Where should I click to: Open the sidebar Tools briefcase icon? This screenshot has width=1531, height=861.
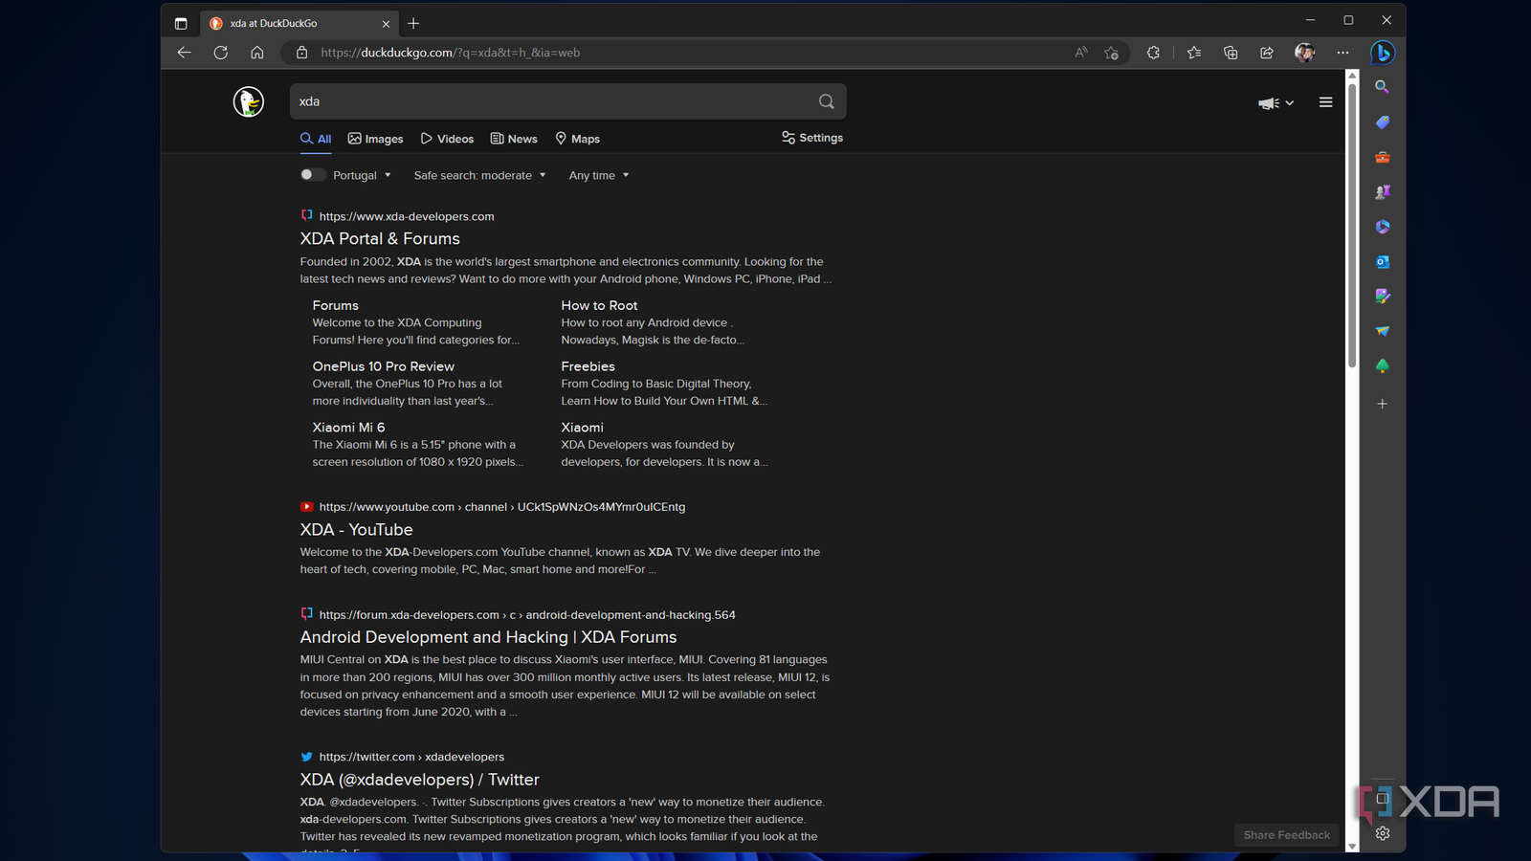1382,157
